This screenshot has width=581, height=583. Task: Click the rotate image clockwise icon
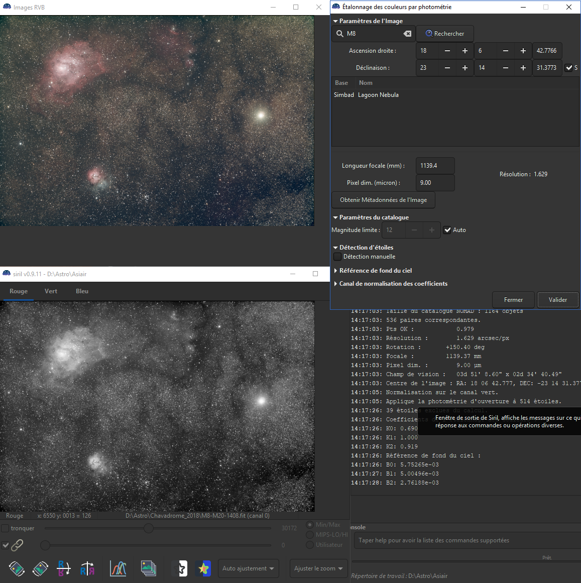click(x=40, y=568)
